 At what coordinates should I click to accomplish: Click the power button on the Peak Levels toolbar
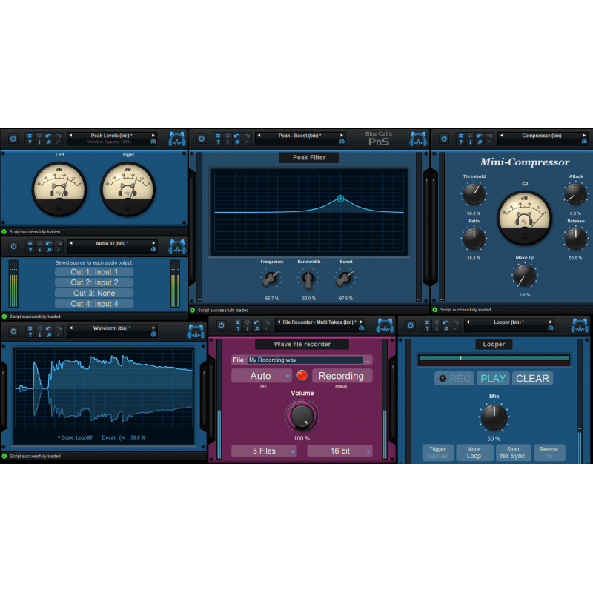click(x=13, y=139)
